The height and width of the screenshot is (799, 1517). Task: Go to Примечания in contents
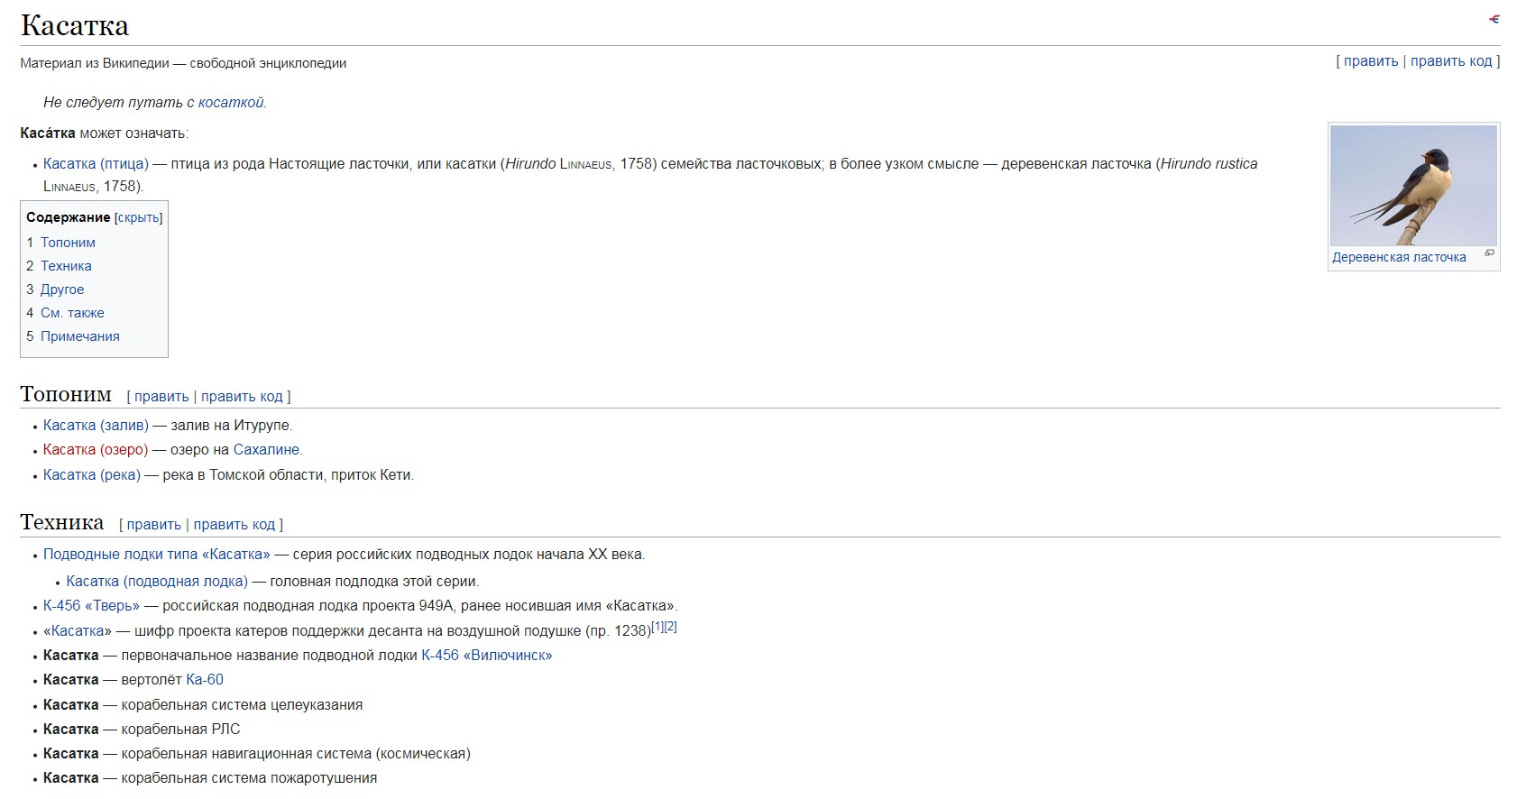click(80, 336)
